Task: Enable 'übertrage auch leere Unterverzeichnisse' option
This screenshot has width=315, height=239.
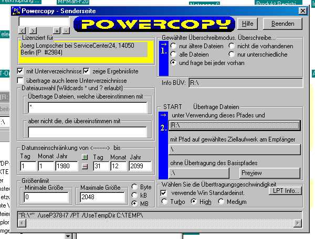Action: [x=20, y=81]
